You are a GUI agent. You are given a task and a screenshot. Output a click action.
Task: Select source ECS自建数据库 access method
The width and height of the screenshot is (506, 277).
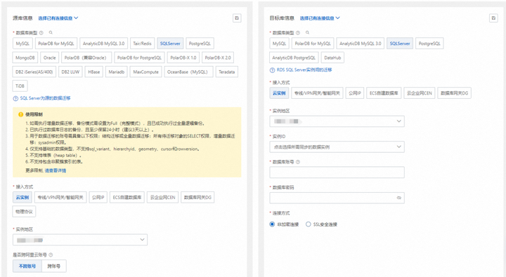127,198
